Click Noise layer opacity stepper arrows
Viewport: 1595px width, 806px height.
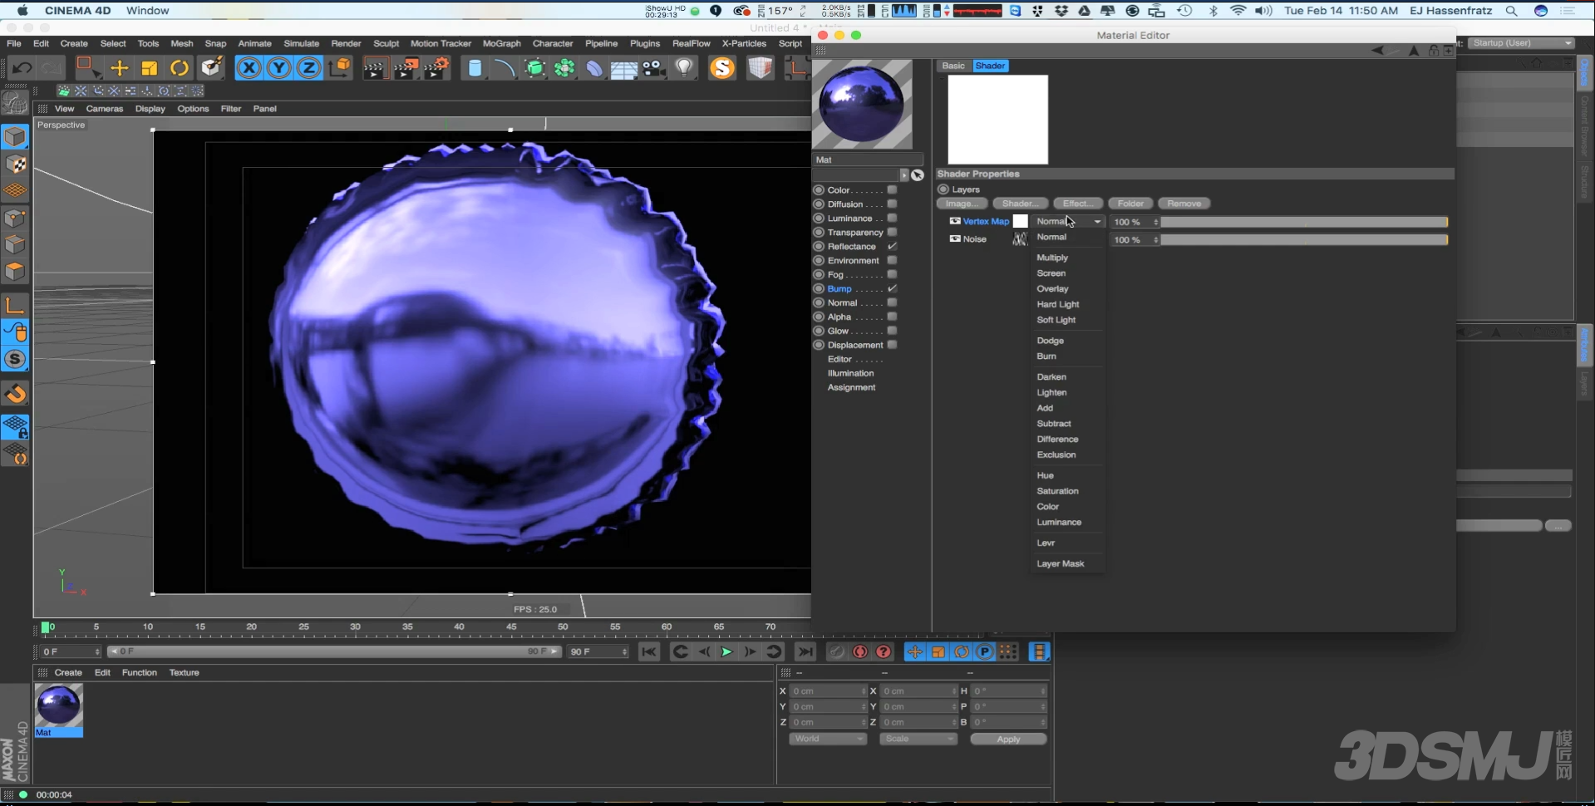[x=1155, y=239]
